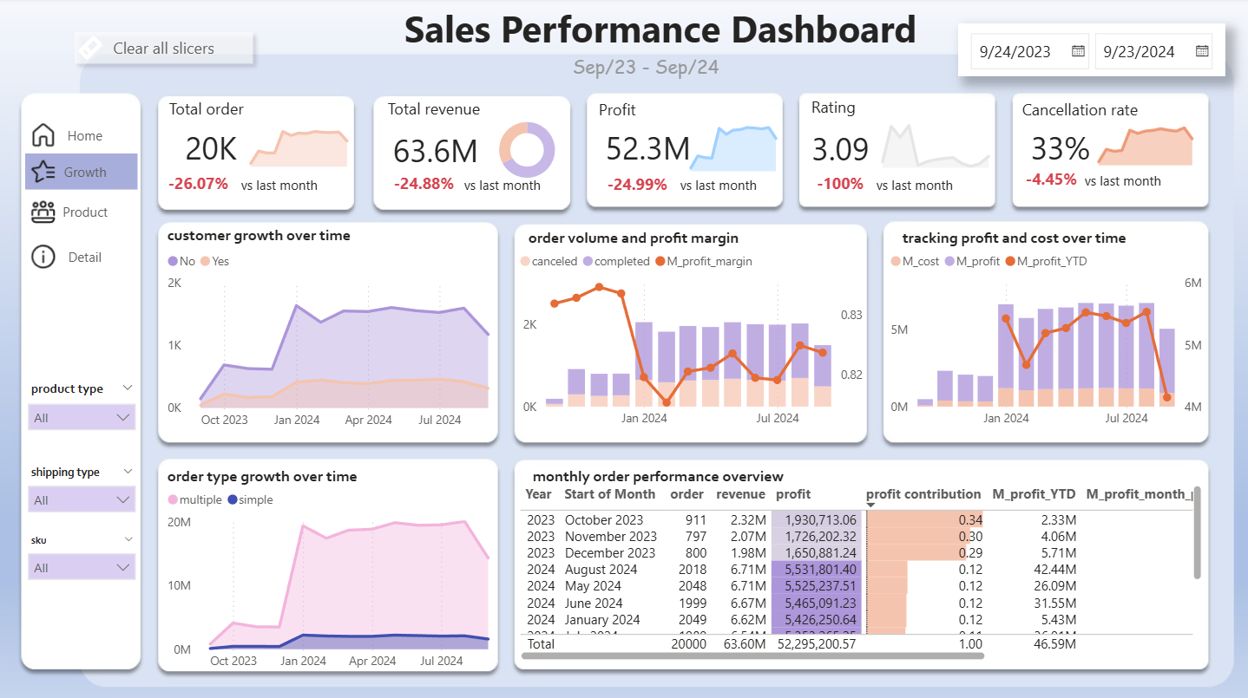Viewport: 1248px width, 698px height.
Task: Click the Start of Month column header
Action: (x=609, y=494)
